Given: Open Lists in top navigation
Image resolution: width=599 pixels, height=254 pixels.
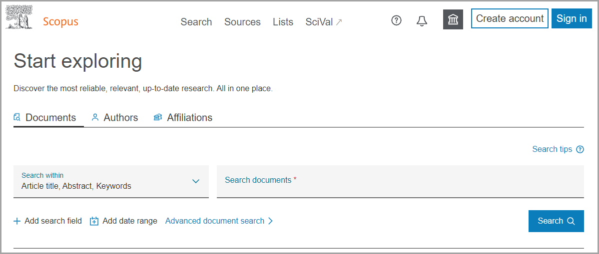Looking at the screenshot, I should pos(283,22).
